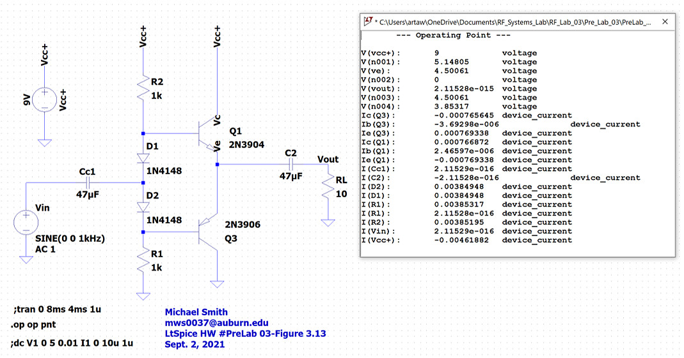Select the D2 diode symbol
This screenshot has width=684, height=358.
(143, 207)
